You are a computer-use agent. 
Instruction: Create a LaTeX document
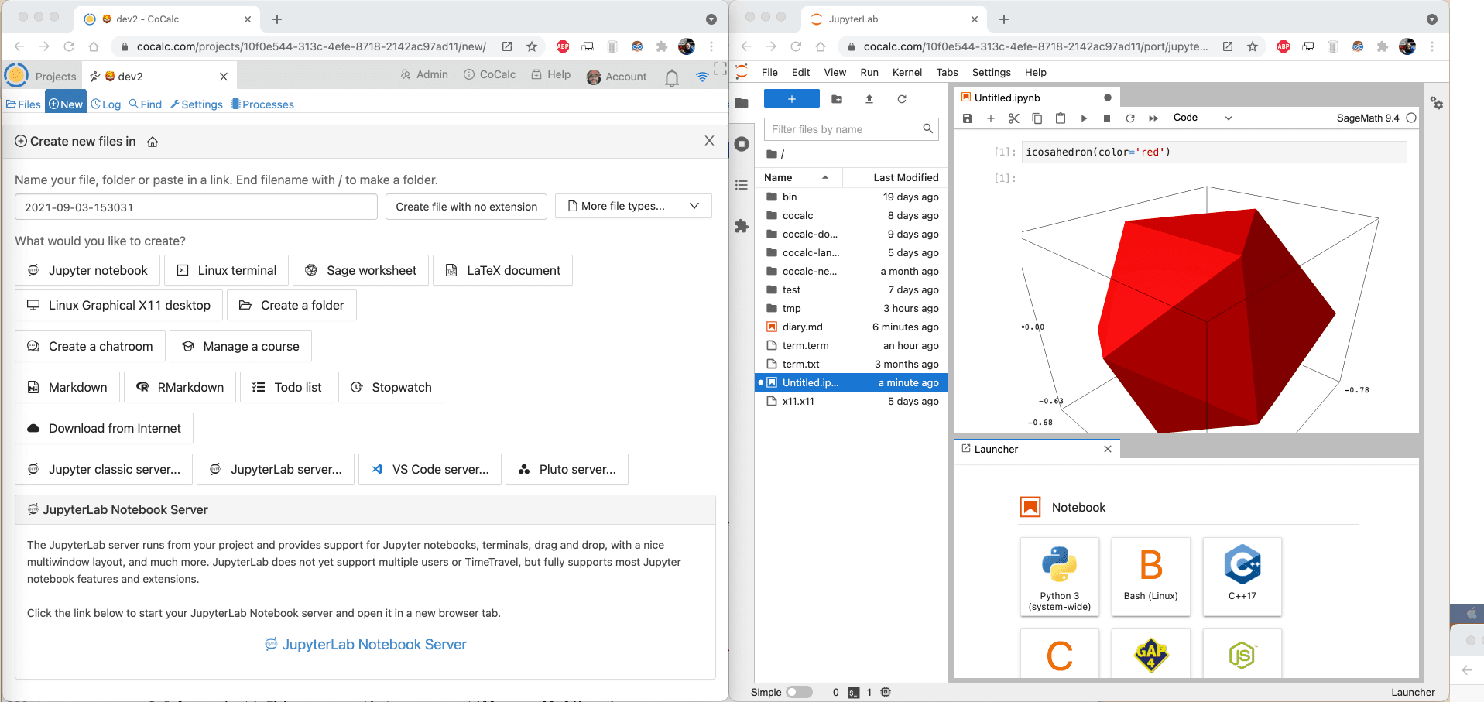(x=502, y=270)
